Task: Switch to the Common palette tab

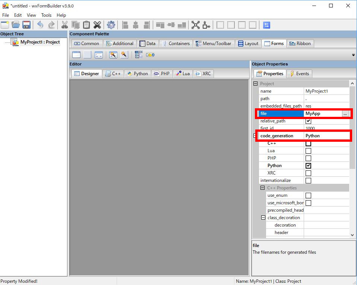Action: coord(86,44)
